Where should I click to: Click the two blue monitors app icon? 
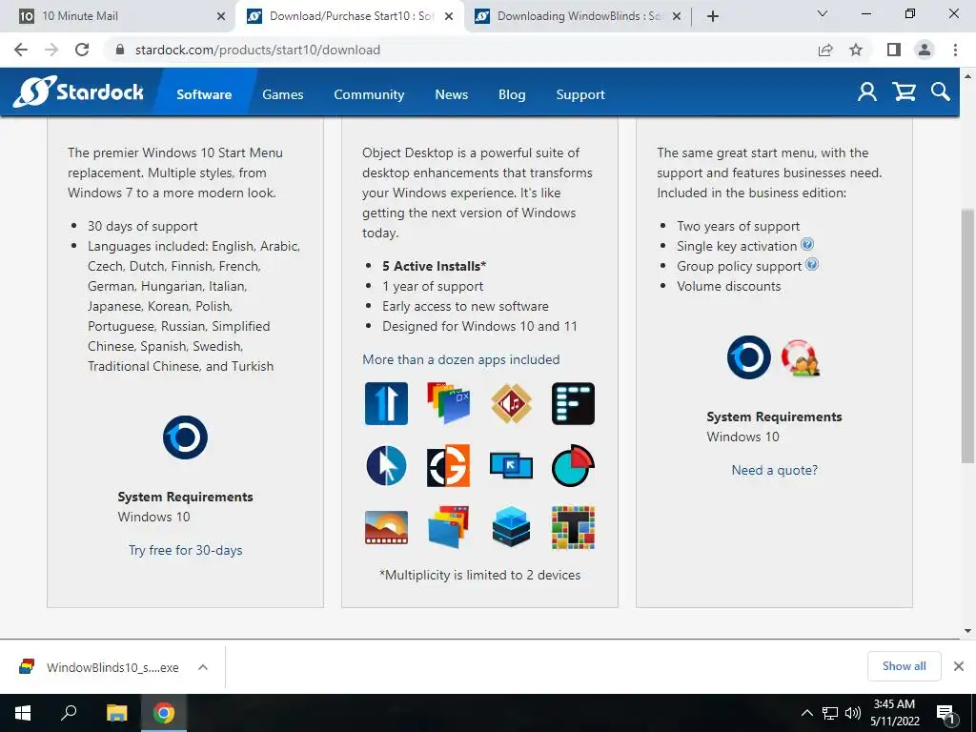point(511,465)
